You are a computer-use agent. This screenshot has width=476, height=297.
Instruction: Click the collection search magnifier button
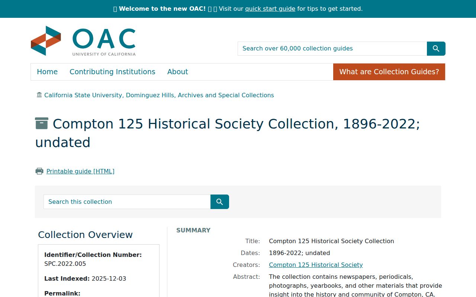tap(219, 202)
